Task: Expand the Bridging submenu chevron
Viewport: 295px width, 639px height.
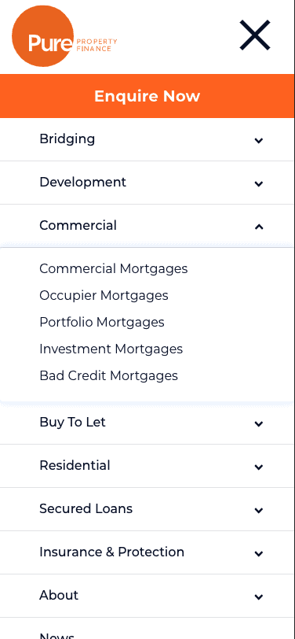Action: click(x=259, y=141)
